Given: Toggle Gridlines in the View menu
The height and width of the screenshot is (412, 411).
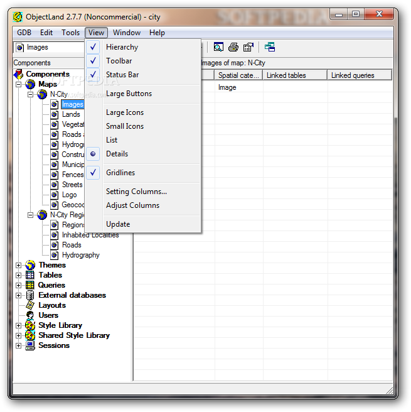Looking at the screenshot, I should 143,173.
